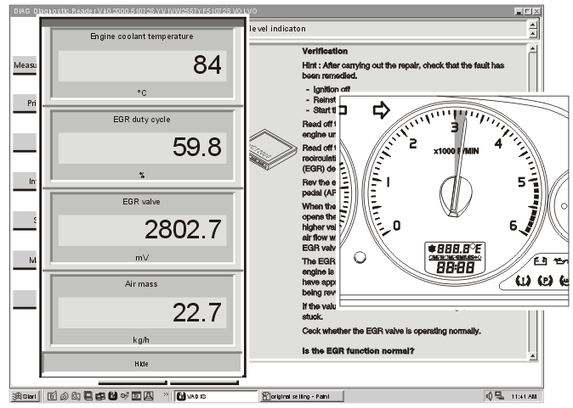The image size is (573, 408).
Task: Click the first quick launch icon
Action: tap(52, 396)
